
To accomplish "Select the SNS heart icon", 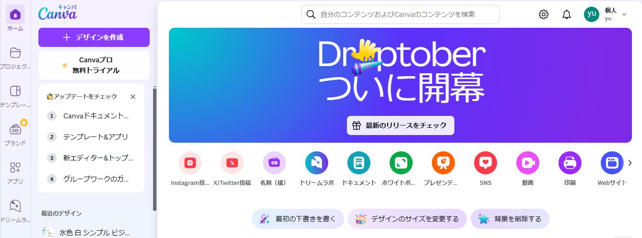I will pos(486,163).
